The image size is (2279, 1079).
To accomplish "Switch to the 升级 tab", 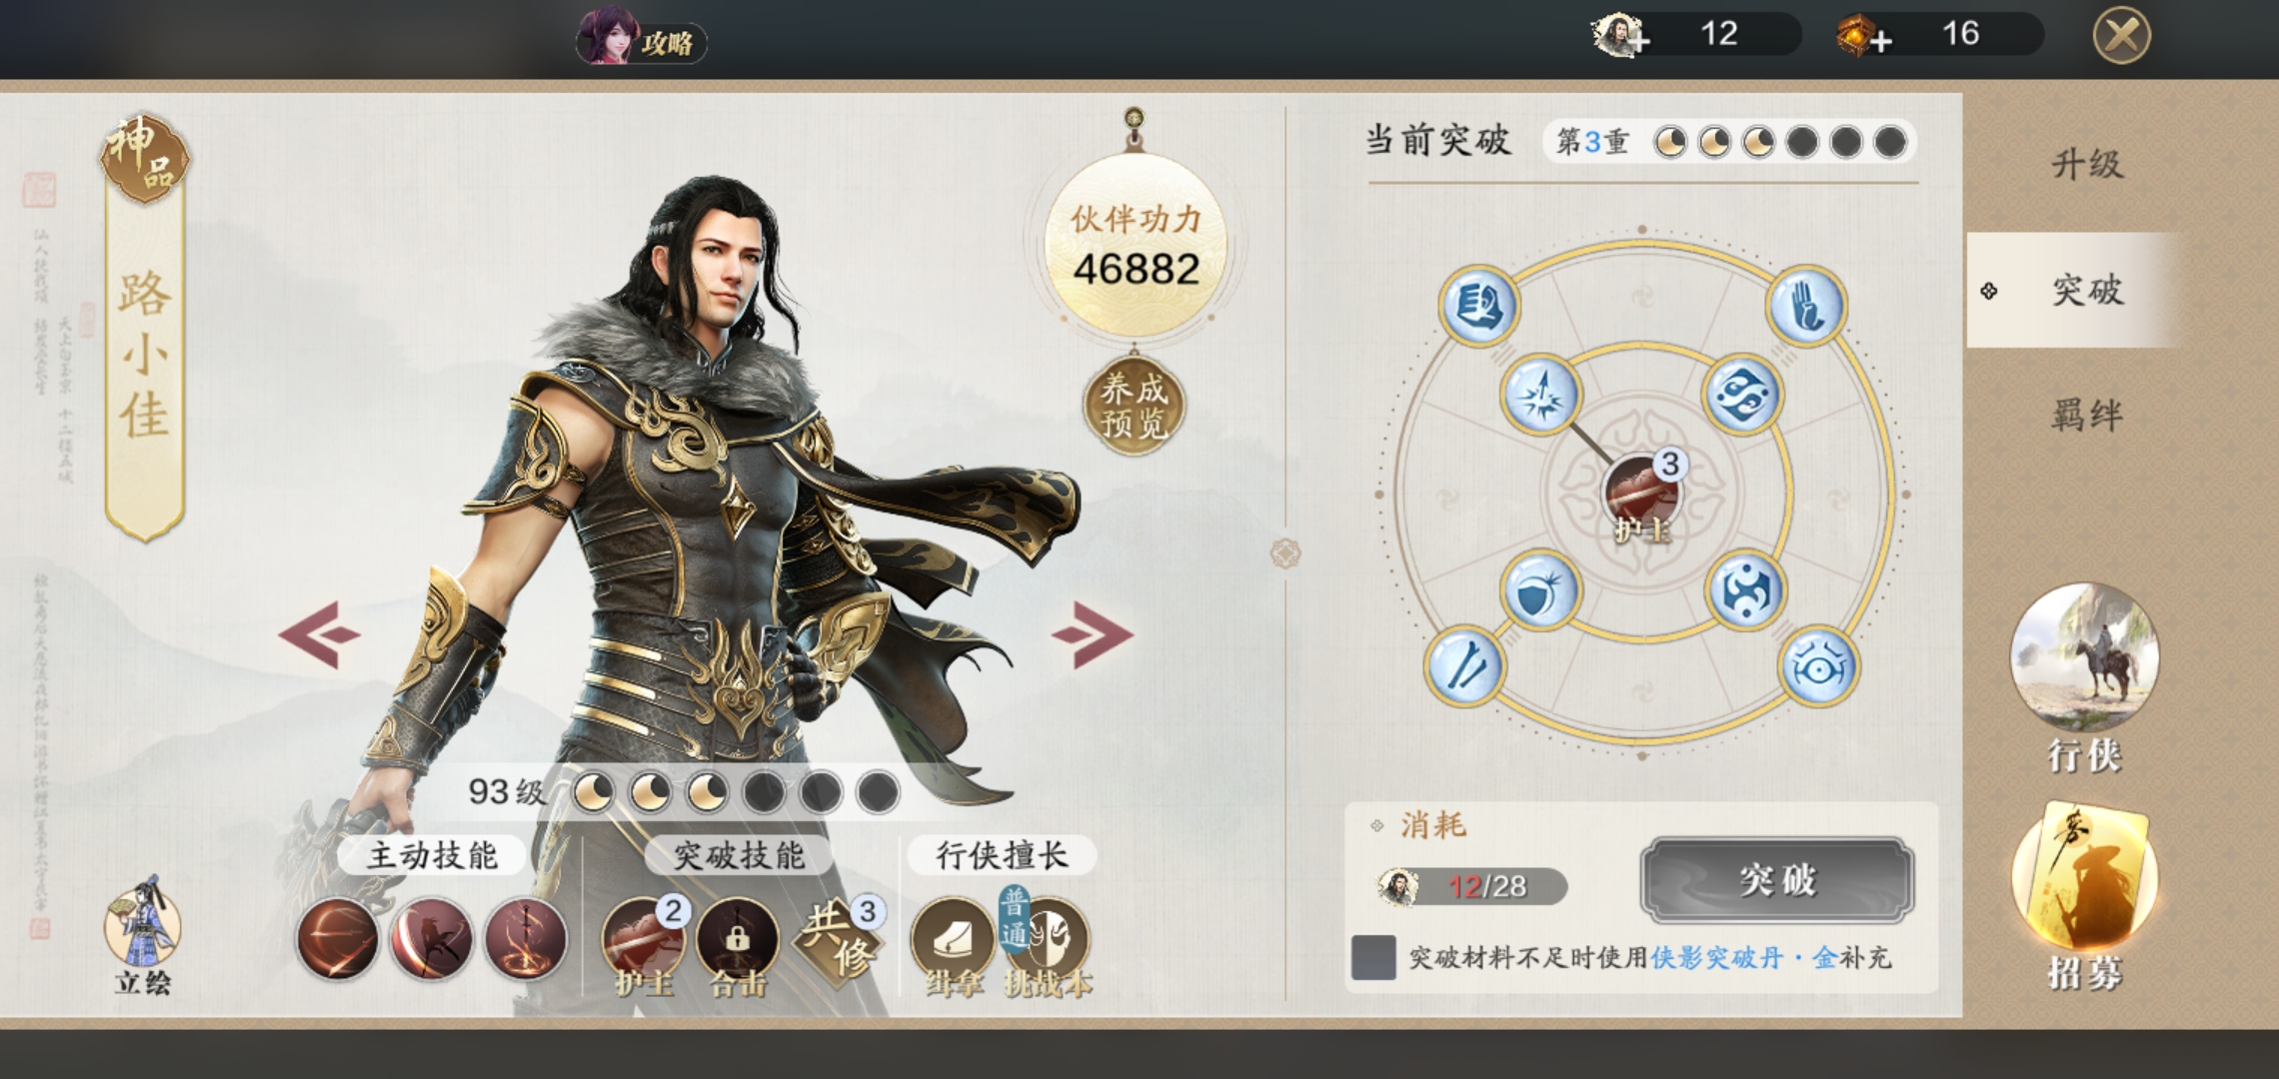I will tap(2087, 164).
